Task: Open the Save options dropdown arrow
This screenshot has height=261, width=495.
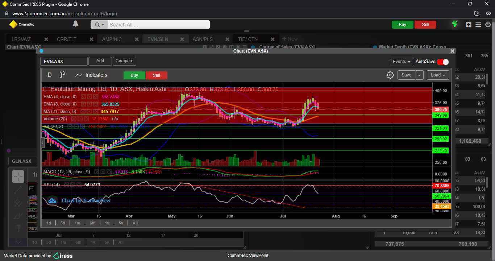Action: pyautogui.click(x=420, y=75)
